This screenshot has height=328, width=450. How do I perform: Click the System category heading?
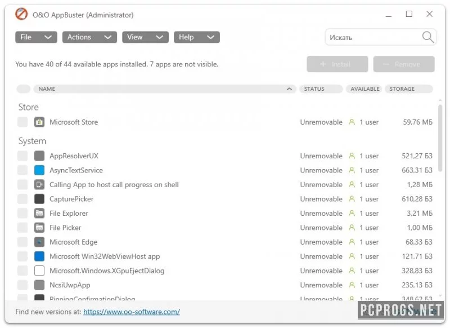(x=32, y=141)
